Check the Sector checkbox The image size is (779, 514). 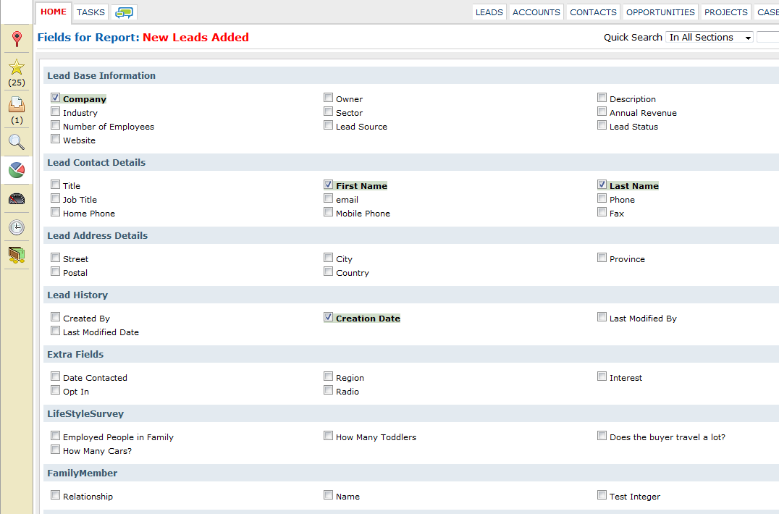[328, 111]
